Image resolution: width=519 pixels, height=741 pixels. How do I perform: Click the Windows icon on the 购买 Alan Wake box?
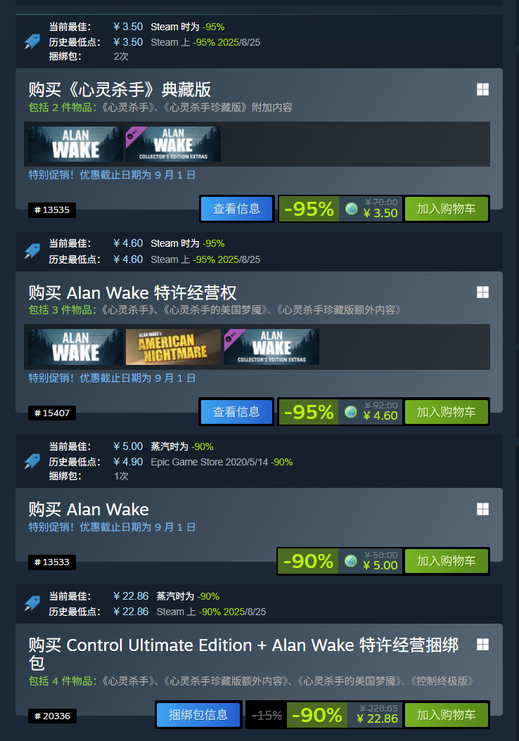pyautogui.click(x=482, y=509)
